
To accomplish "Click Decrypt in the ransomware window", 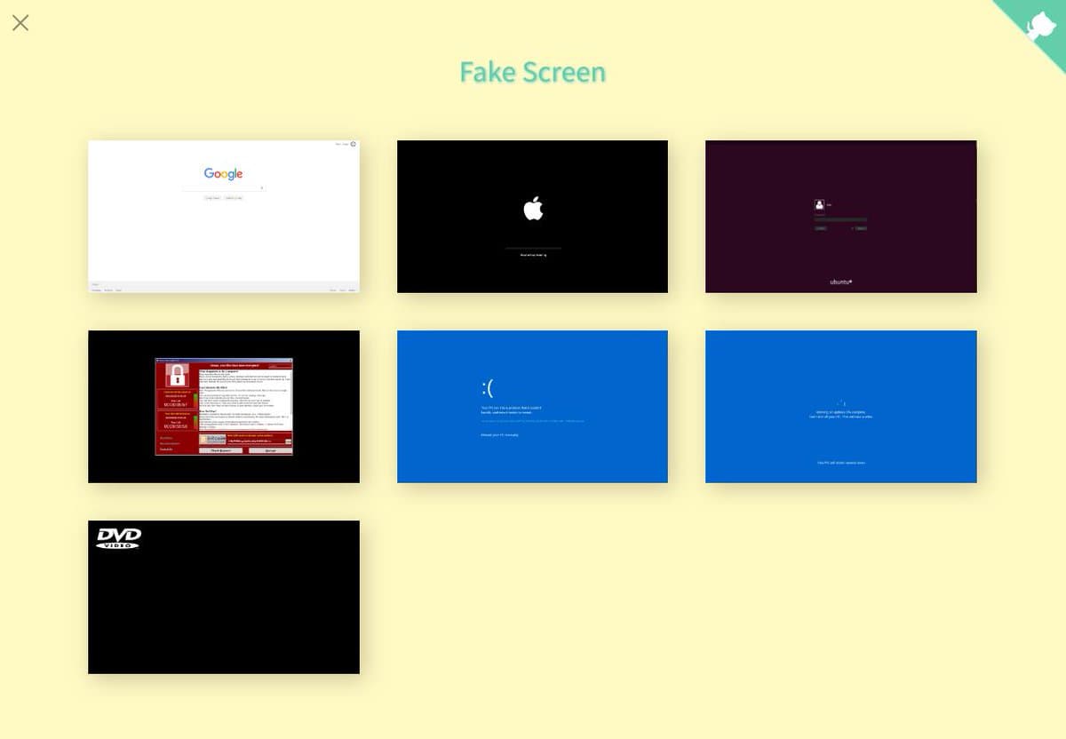I will [x=268, y=450].
